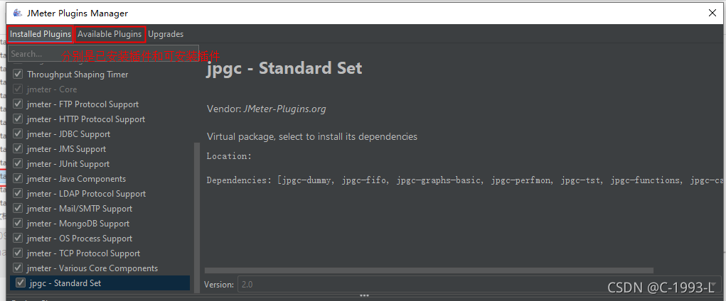Click the JMeter-Plugins.org vendor text
The image size is (726, 301).
pos(284,109)
